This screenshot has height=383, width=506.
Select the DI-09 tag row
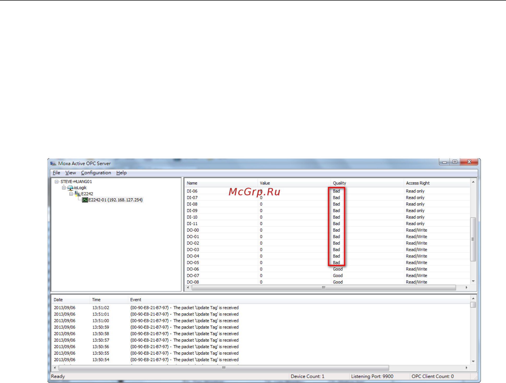coord(327,211)
